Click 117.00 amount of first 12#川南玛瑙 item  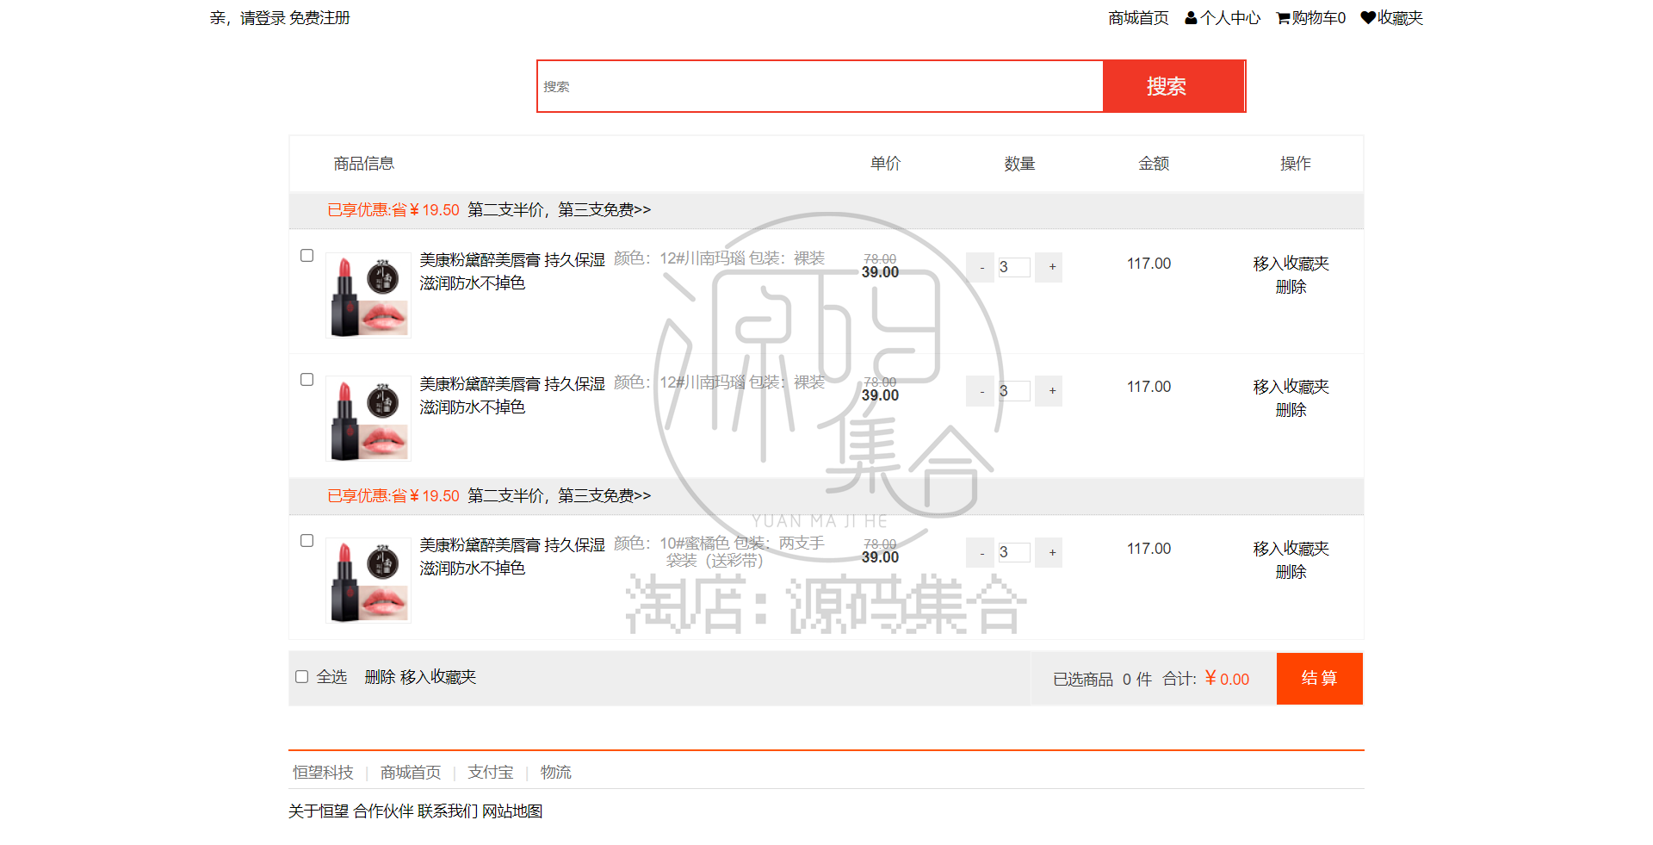(1148, 264)
